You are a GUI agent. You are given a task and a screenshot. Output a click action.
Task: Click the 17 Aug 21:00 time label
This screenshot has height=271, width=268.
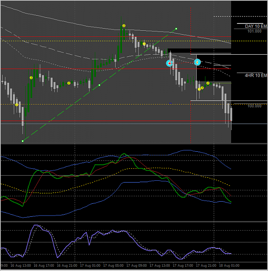[206, 265]
